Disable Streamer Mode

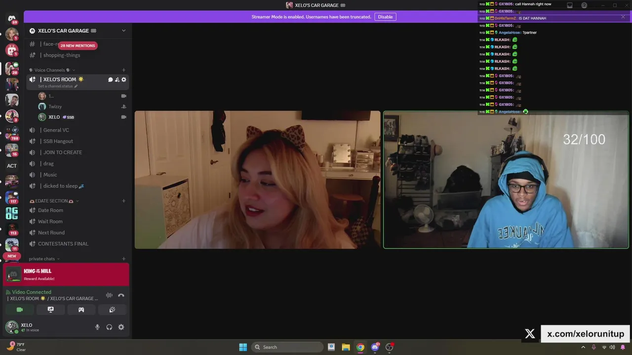tap(385, 17)
